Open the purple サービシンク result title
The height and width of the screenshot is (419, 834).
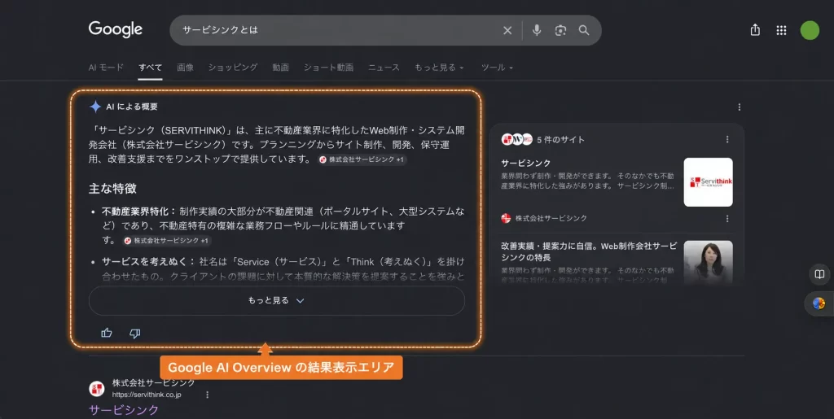pos(124,410)
